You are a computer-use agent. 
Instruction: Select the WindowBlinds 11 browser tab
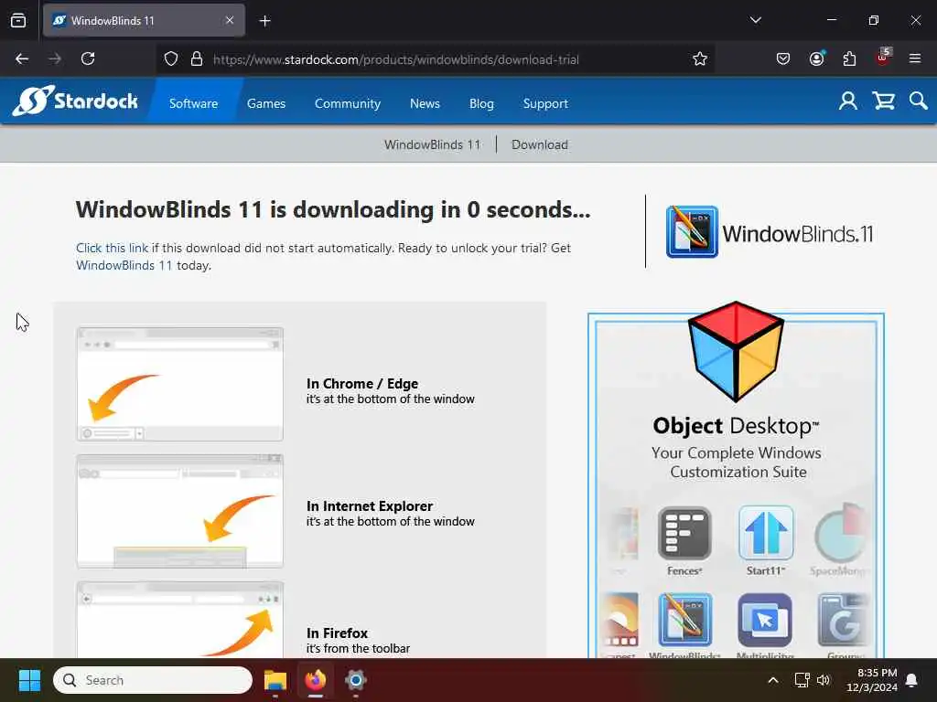144,20
